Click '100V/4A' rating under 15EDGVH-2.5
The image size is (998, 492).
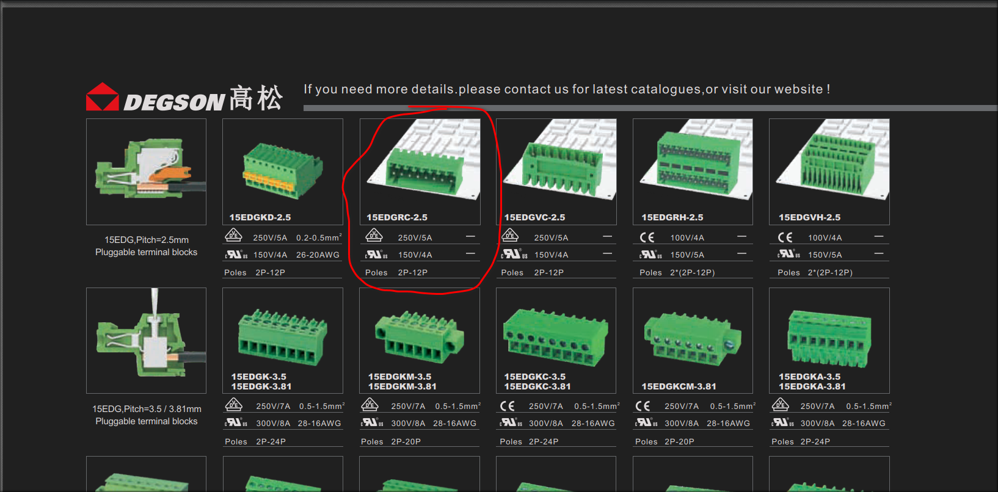point(825,238)
